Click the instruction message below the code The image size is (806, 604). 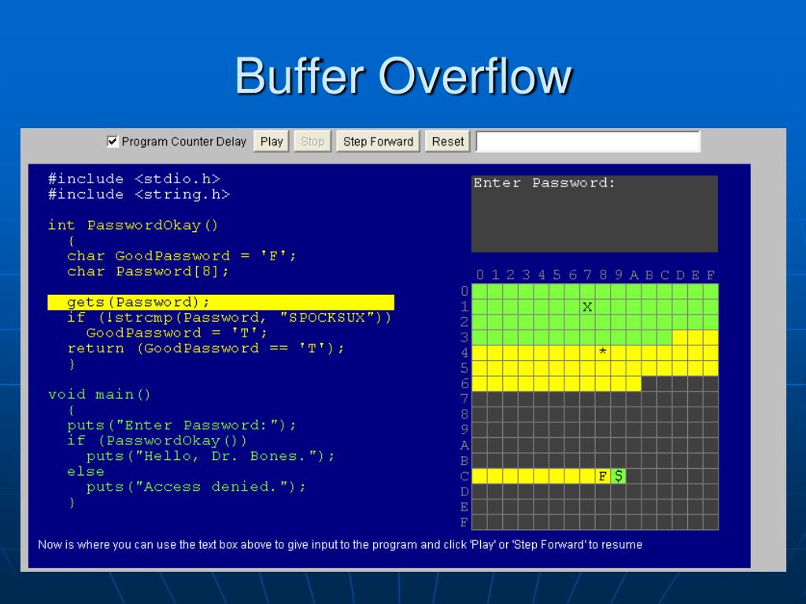(340, 544)
